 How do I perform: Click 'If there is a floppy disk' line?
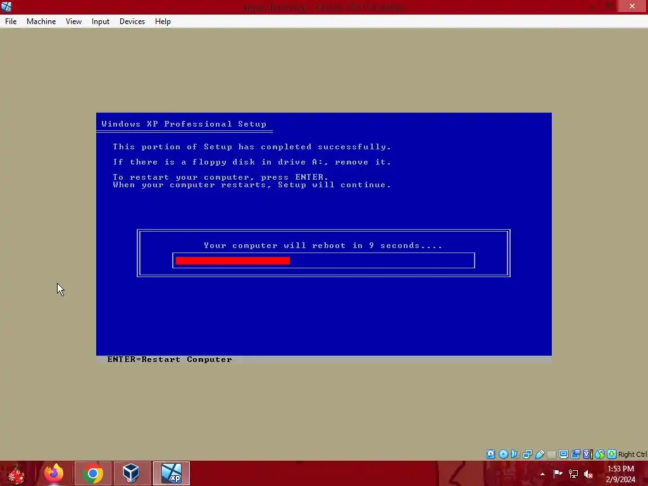pos(252,162)
